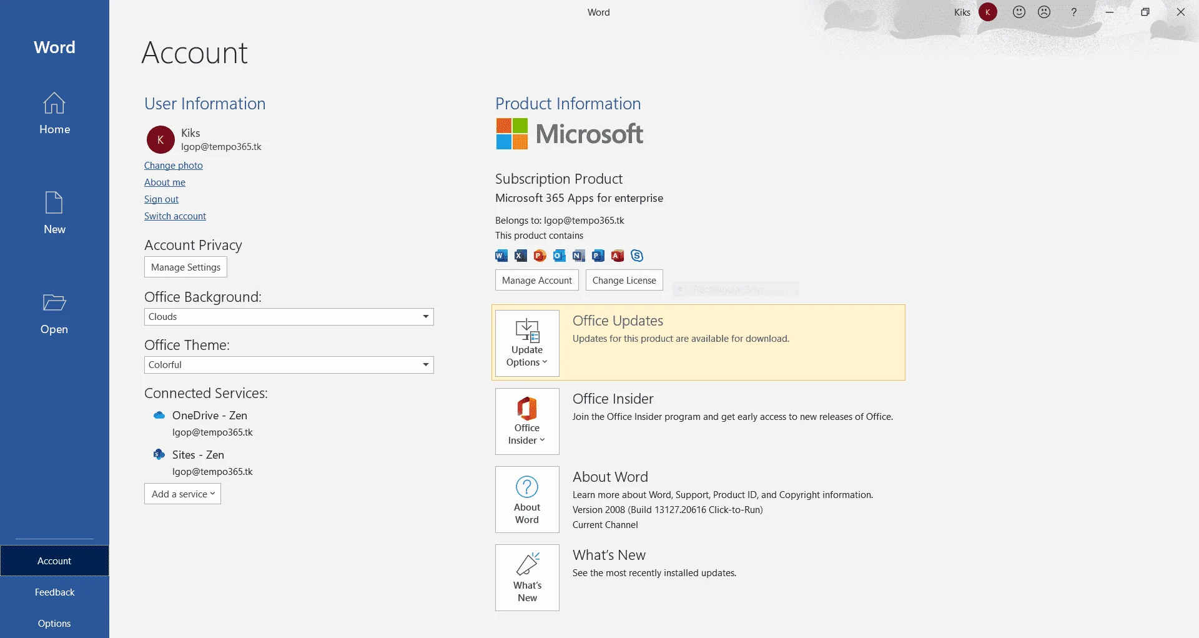This screenshot has height=638, width=1199.
Task: Open the Office Background dropdown
Action: 289,317
